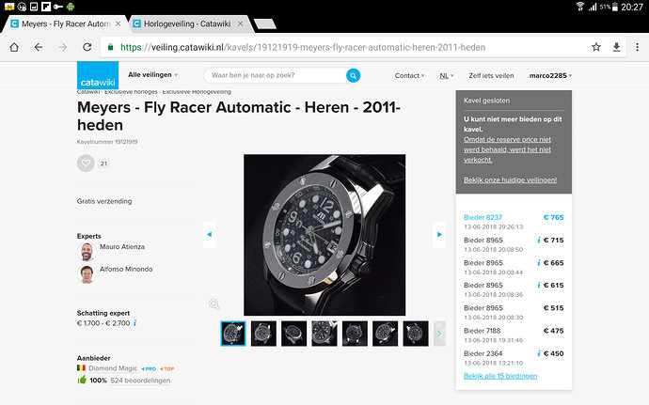Open the browser three-dot menu
This screenshot has height=405, width=649.
(x=637, y=47)
